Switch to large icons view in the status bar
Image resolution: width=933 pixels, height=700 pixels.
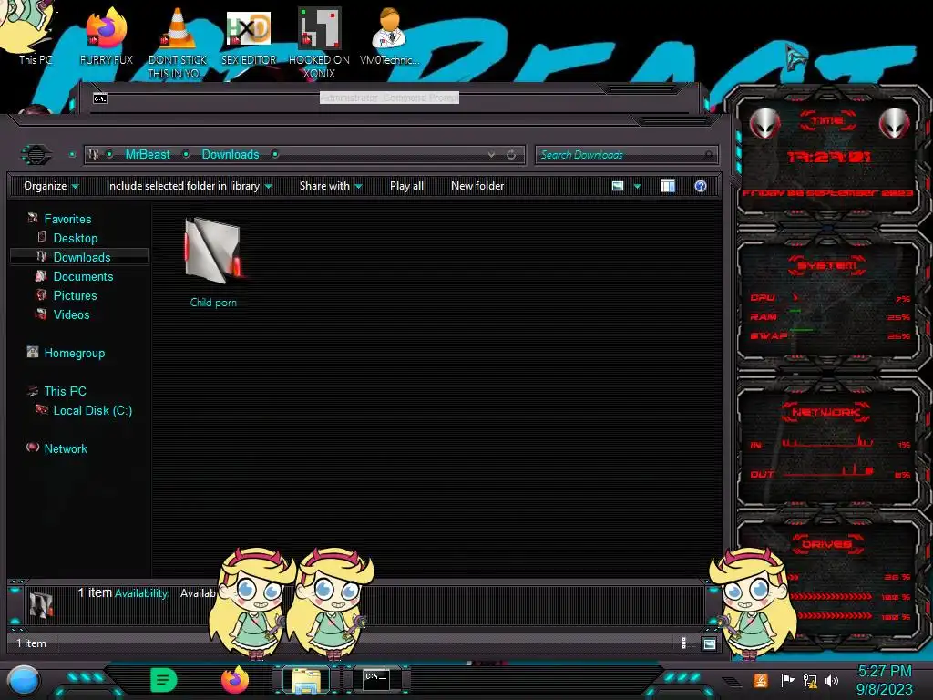click(709, 643)
